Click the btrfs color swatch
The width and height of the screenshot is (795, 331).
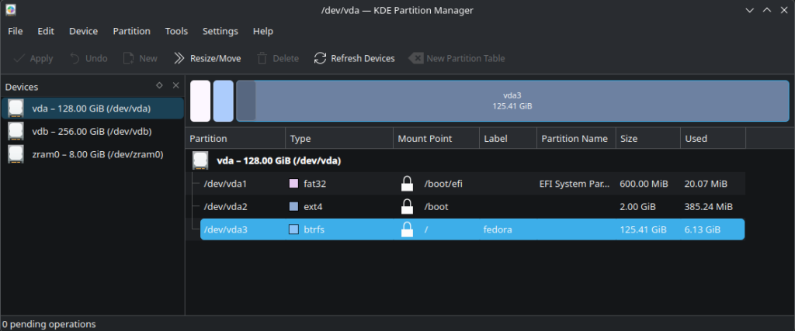click(293, 229)
